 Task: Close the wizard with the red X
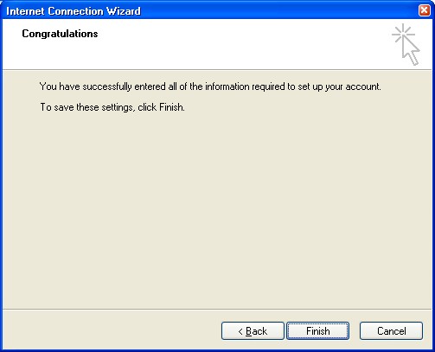pos(424,10)
